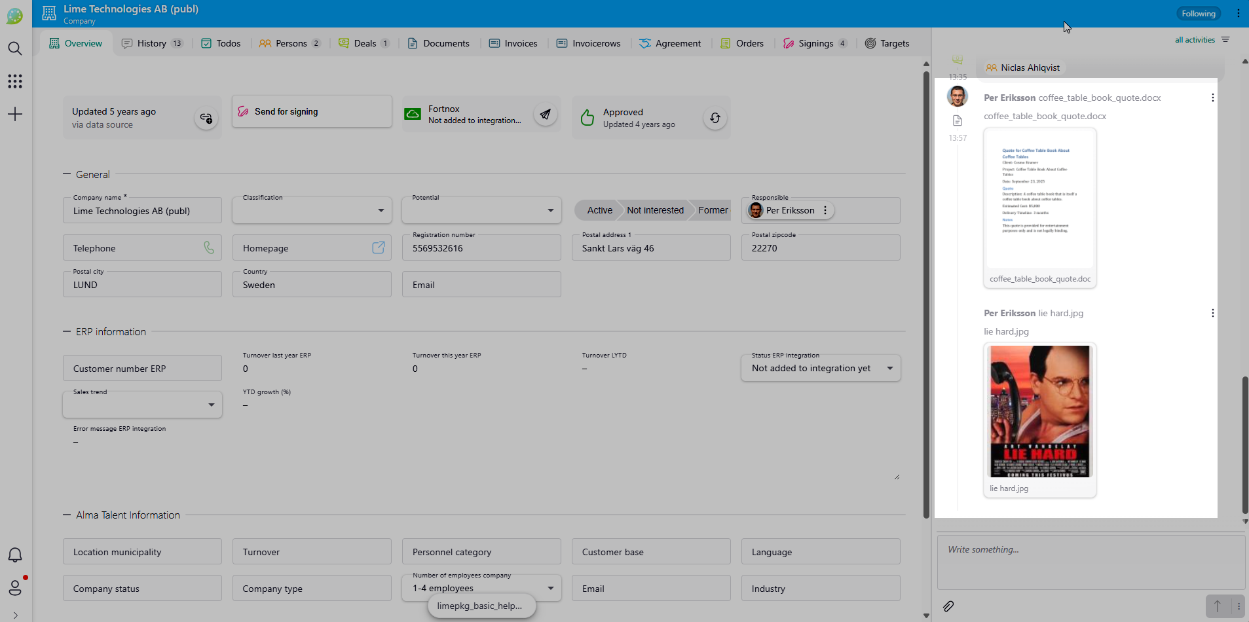
Task: Switch to the History tab
Action: pyautogui.click(x=152, y=43)
